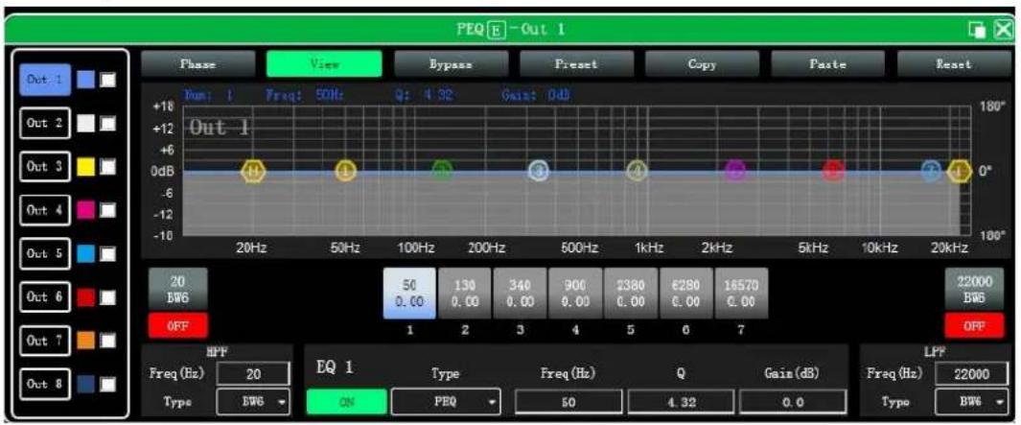Viewport: 1021px width, 425px height.
Task: Tick the checkbox next to Out 8
Action: point(108,384)
